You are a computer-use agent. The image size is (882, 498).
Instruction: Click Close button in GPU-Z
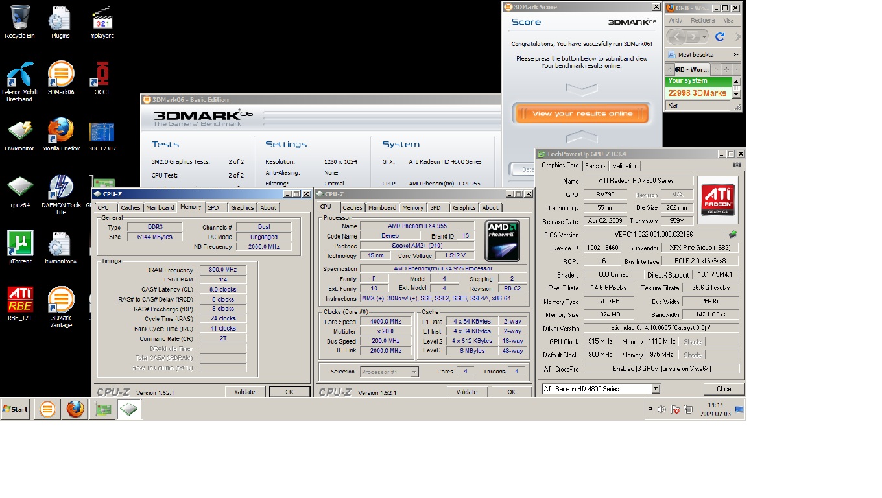[x=724, y=389]
